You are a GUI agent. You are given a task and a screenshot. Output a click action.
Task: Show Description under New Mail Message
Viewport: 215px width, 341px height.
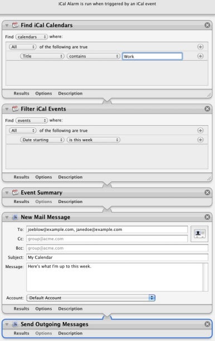tap(70, 309)
